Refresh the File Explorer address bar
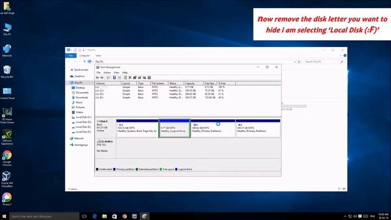This screenshot has width=391, height=220. coord(299,62)
